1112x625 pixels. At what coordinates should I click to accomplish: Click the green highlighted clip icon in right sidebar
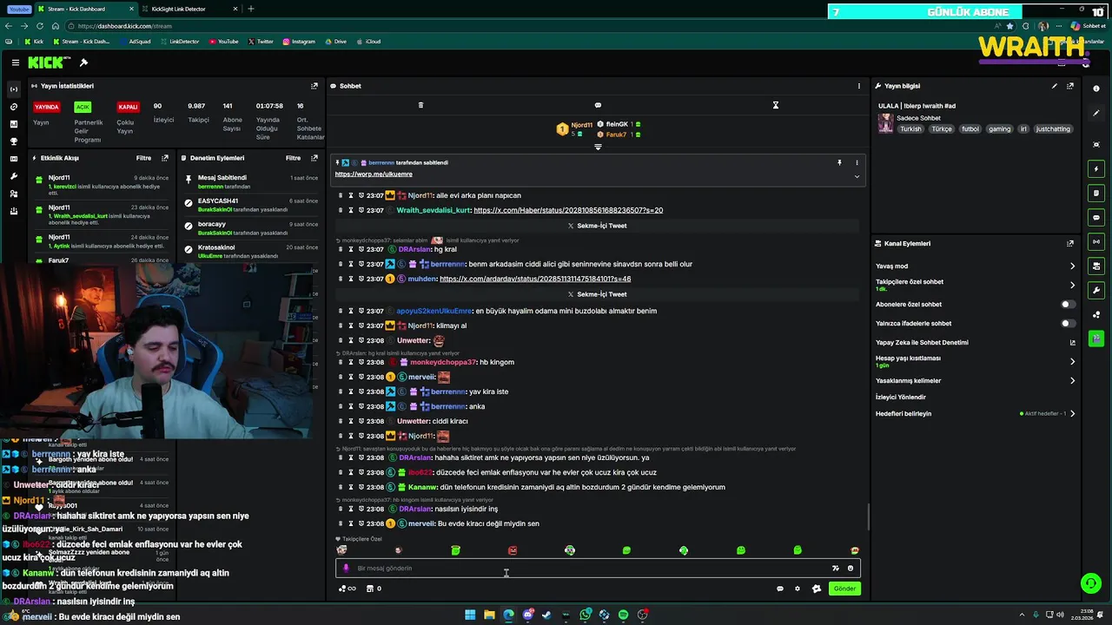tap(1096, 339)
